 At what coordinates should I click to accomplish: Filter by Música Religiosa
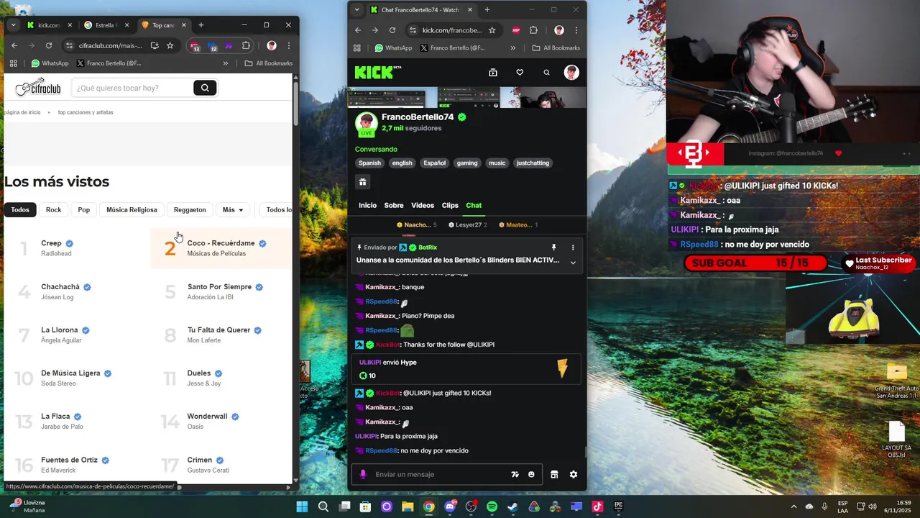(x=132, y=210)
